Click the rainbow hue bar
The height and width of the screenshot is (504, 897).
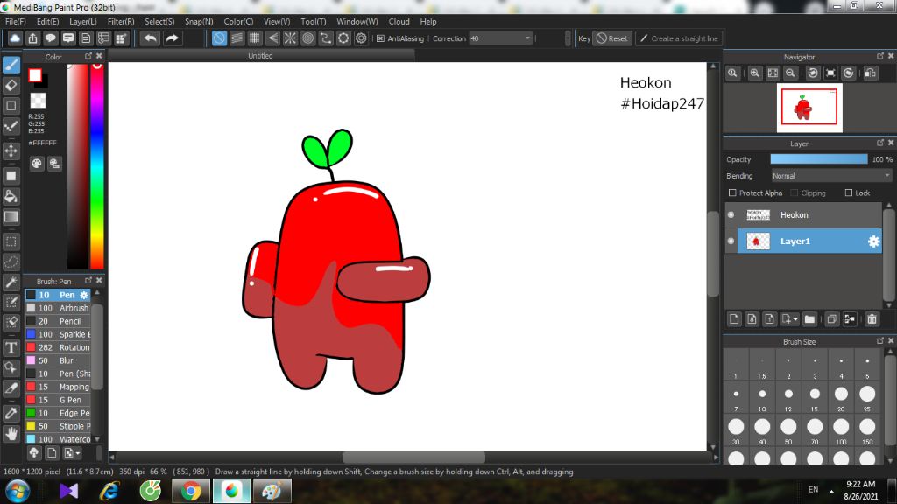97,165
